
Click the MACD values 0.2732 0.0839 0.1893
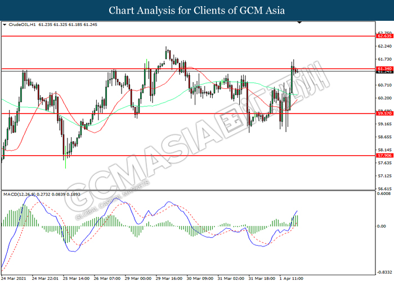click(59, 194)
